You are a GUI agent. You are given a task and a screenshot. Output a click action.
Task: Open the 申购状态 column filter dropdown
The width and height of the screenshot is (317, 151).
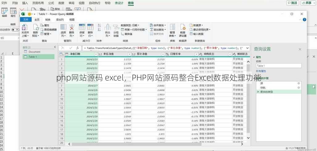230,54
